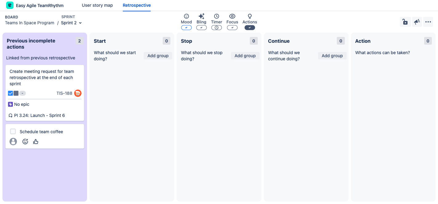Open the Teams In Space Program board link
The height and width of the screenshot is (204, 438).
click(30, 23)
